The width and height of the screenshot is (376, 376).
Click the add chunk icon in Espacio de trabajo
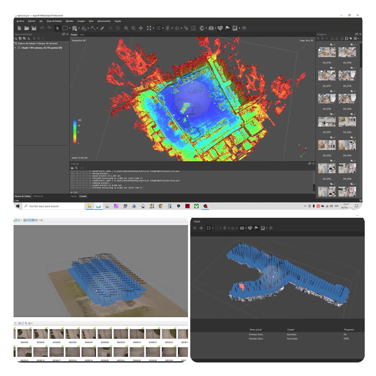click(x=15, y=38)
